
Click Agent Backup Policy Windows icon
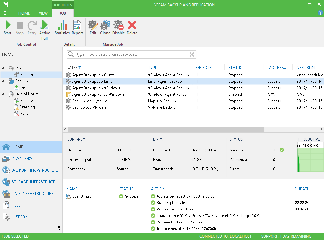pyautogui.click(x=68, y=94)
